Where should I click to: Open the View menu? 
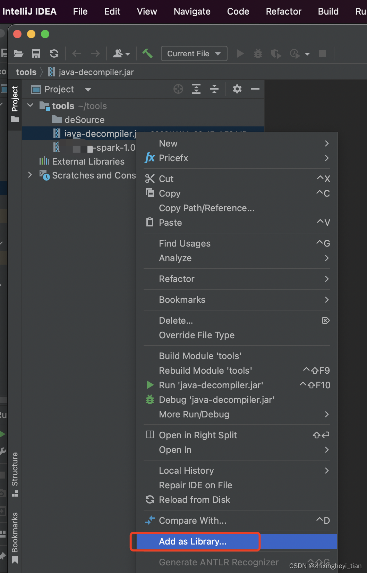[x=147, y=11]
